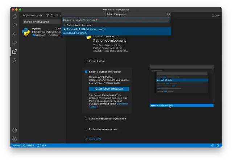This screenshot has height=161, width=232.
Task: Select the Install Python step radio
Action: pyautogui.click(x=86, y=61)
